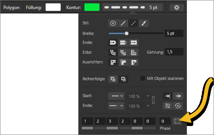Viewport: 214px width, 135px height.
Task: Click the second dash pattern field, value 2
Action: 100,121
